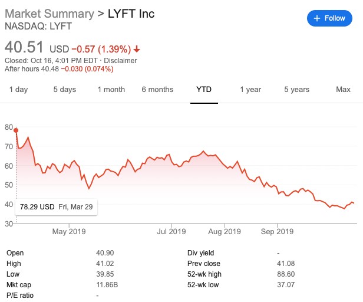This screenshot has height=302, width=363.
Task: Switch to the 1 day tab
Action: coord(19,90)
